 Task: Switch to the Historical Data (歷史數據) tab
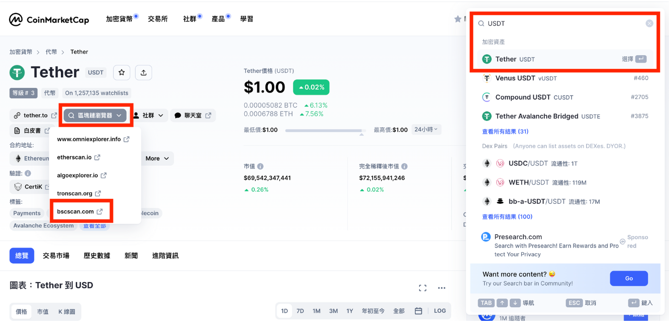97,256
